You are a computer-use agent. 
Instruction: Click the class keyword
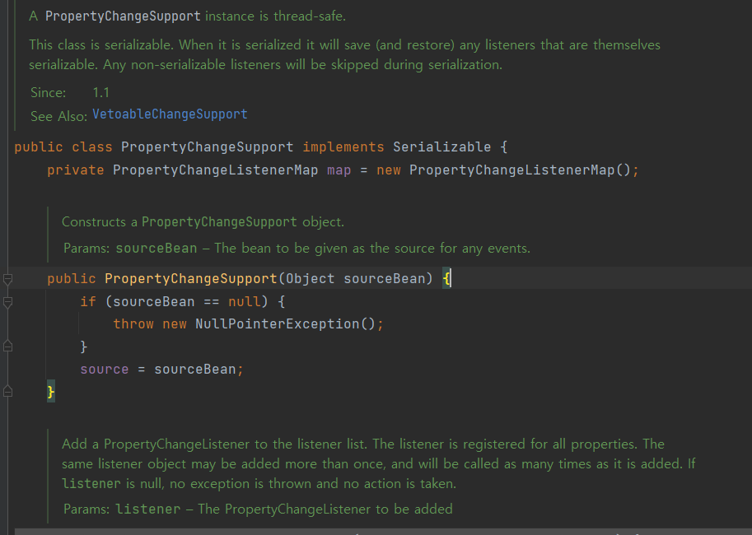pos(91,147)
